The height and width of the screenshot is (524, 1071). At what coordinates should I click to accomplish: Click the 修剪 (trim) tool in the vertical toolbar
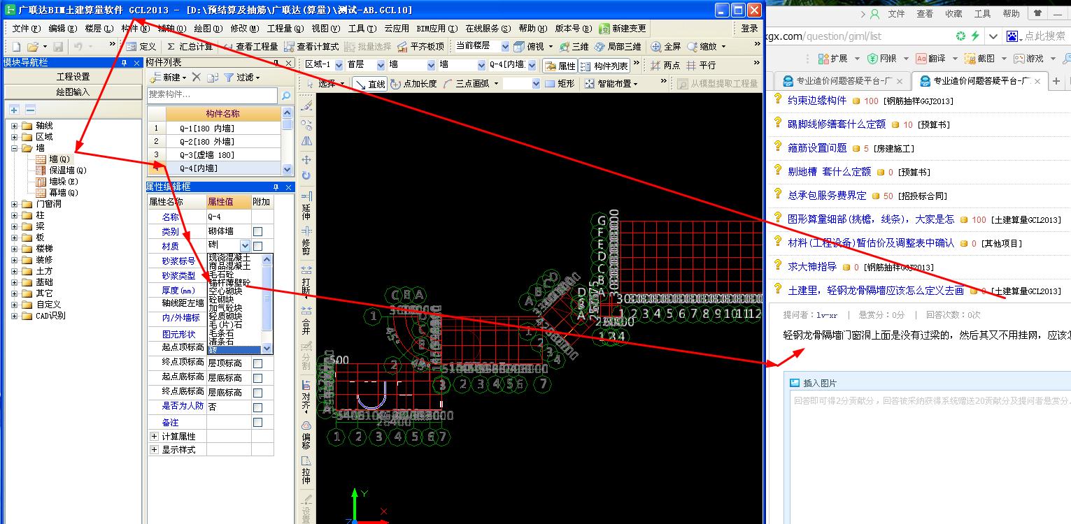tap(306, 241)
